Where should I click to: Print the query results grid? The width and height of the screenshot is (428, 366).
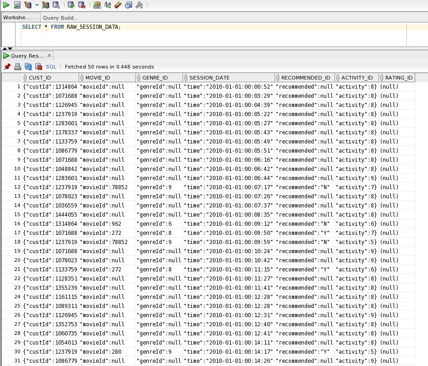point(17,67)
